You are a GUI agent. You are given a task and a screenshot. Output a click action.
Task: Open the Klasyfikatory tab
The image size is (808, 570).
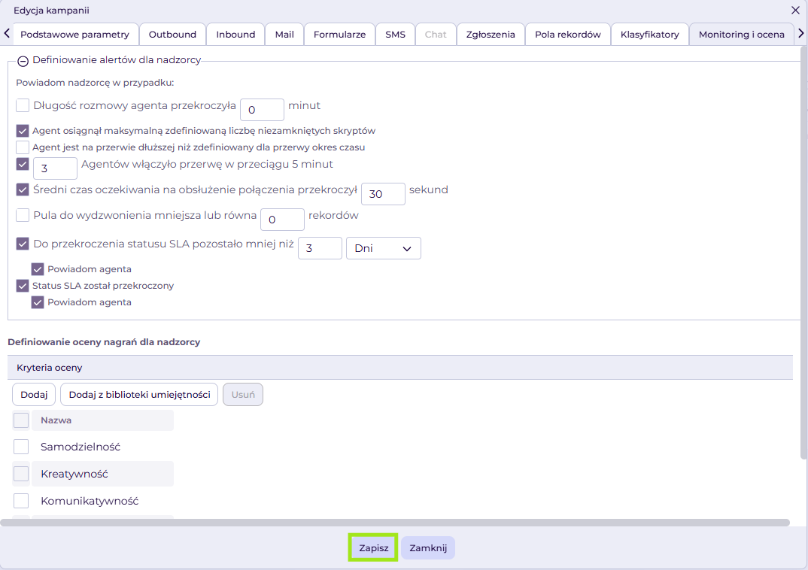coord(650,35)
